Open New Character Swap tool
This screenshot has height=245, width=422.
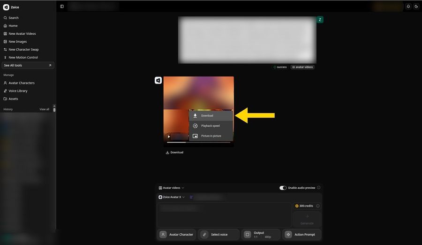(x=21, y=50)
